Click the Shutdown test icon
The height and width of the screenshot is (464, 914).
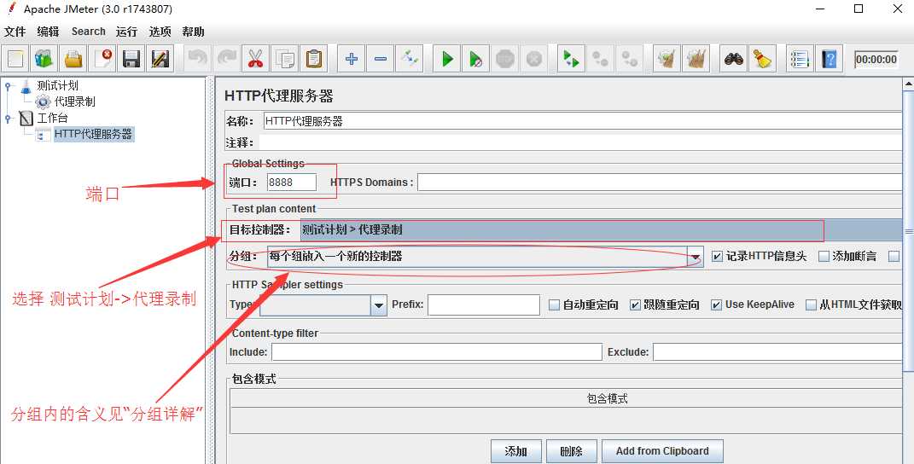coord(534,59)
